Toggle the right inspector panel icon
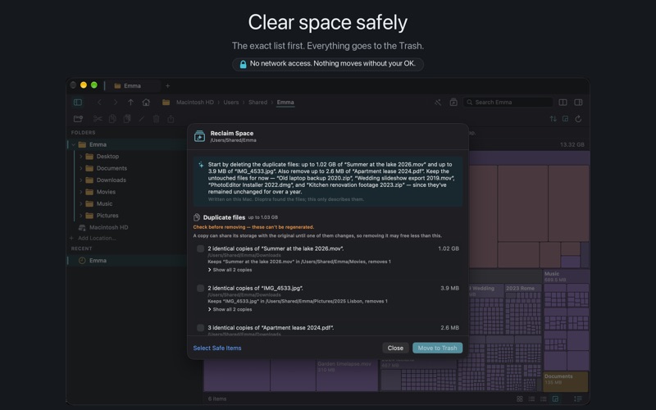Screen dimensions: 656x410 coord(578,102)
